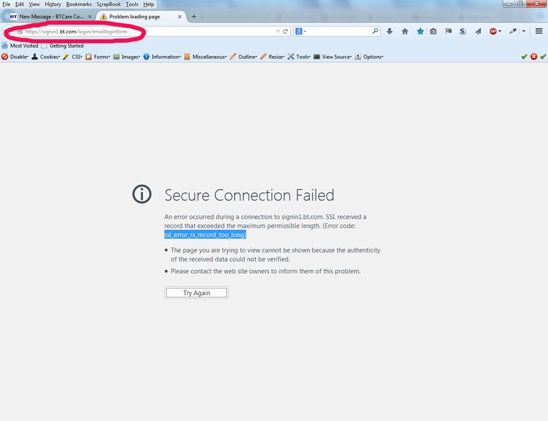Click the green checkmark validator icon
Image resolution: width=548 pixels, height=421 pixels.
(524, 57)
